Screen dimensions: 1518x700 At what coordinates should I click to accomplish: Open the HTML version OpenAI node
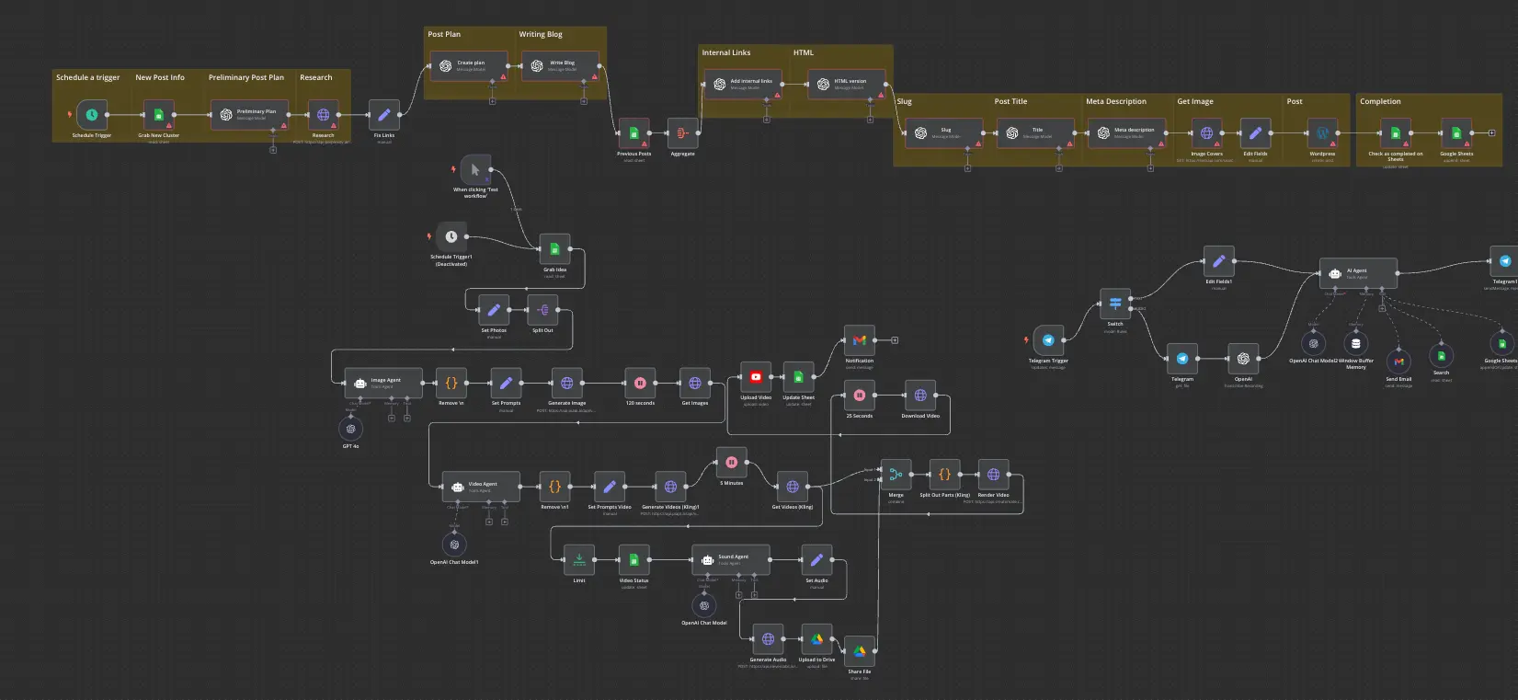click(847, 85)
